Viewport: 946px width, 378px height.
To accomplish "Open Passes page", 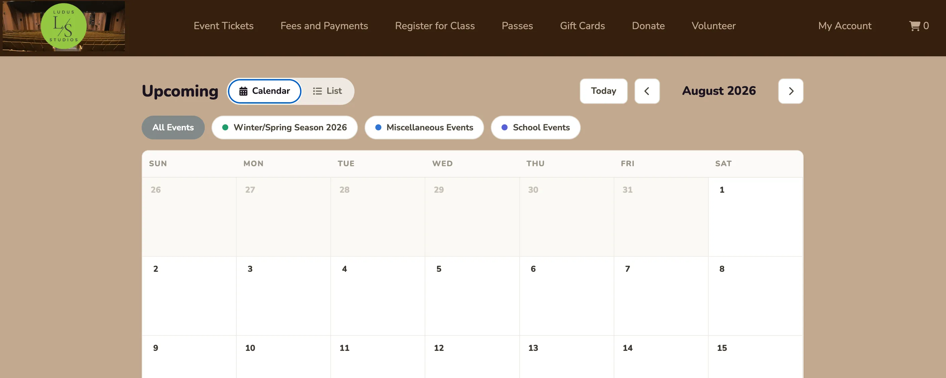I will click(x=517, y=26).
